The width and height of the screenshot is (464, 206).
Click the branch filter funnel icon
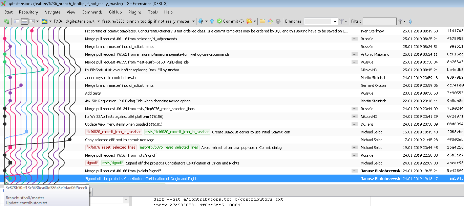coord(341,21)
